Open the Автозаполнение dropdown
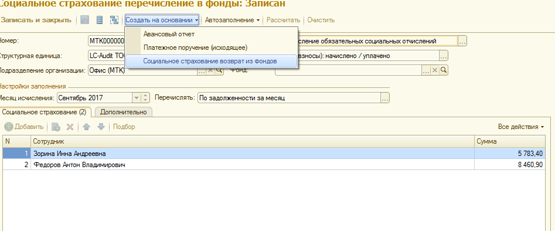The width and height of the screenshot is (555, 231). point(232,20)
